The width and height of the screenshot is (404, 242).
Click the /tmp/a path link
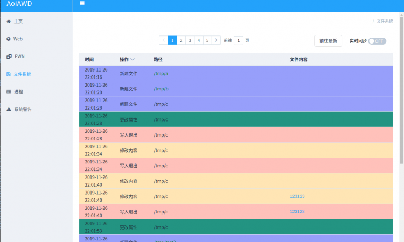(x=161, y=74)
